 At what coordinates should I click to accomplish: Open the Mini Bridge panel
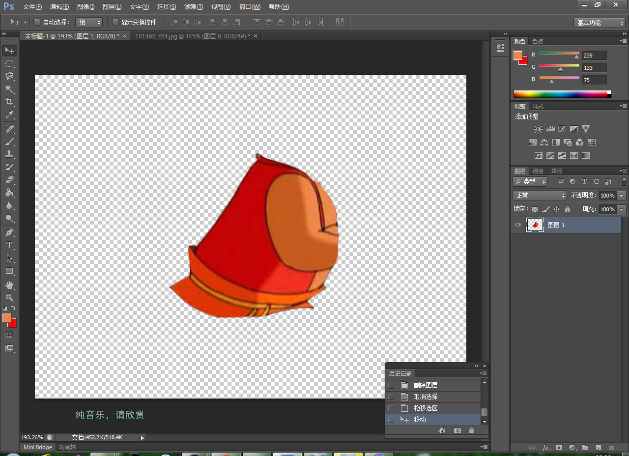tap(38, 447)
